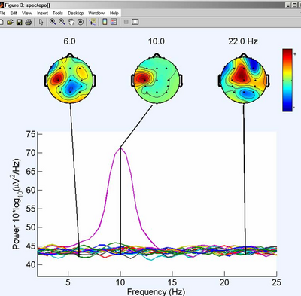This screenshot has height=296, width=301.
Task: Click the Frequency (Hz) axis label
Action: point(156,291)
